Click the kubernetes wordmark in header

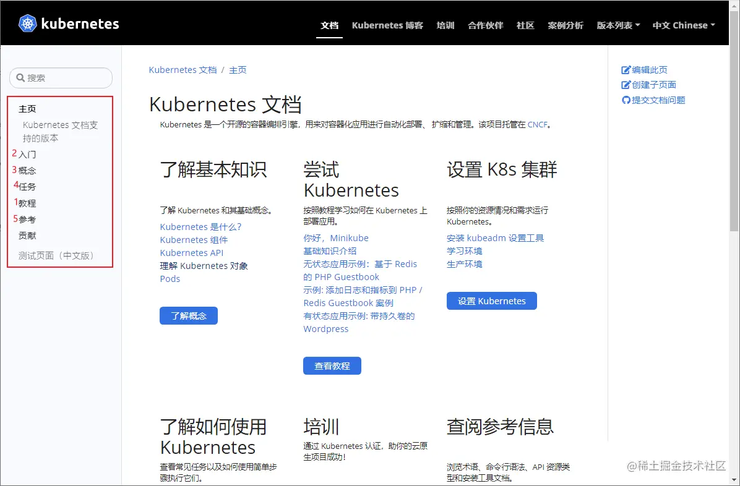pos(80,24)
